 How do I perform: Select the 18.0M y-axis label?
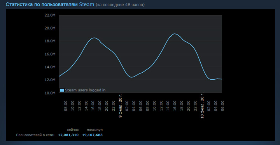click(x=50, y=41)
